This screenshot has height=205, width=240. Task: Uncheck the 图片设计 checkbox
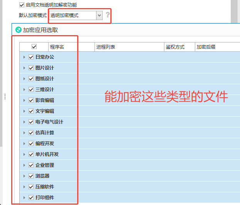31,68
